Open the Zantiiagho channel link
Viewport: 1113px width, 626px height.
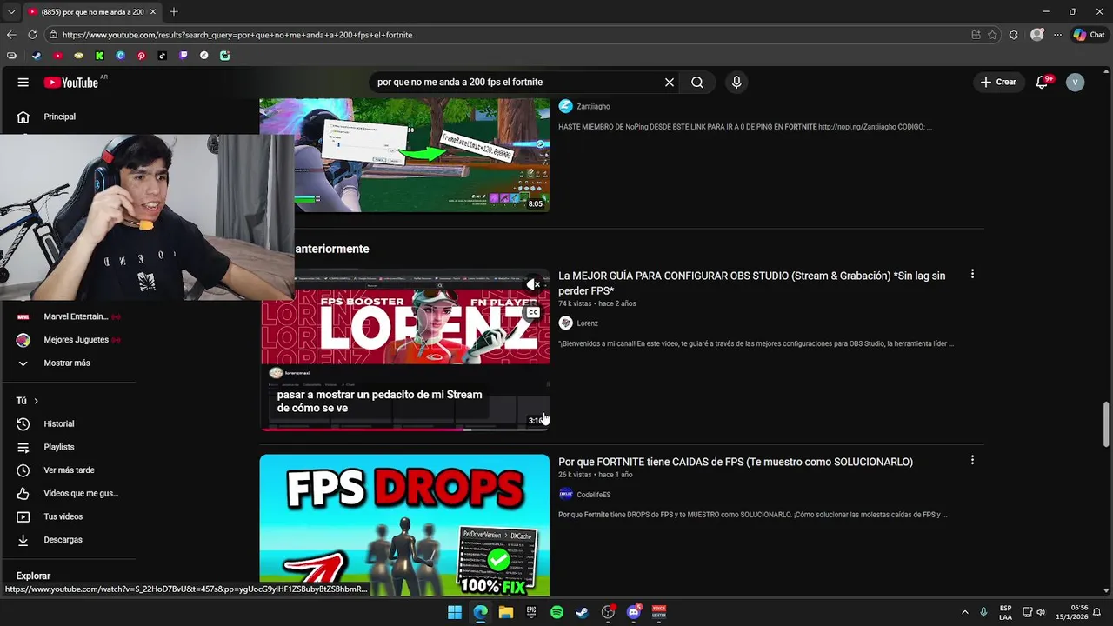[593, 106]
